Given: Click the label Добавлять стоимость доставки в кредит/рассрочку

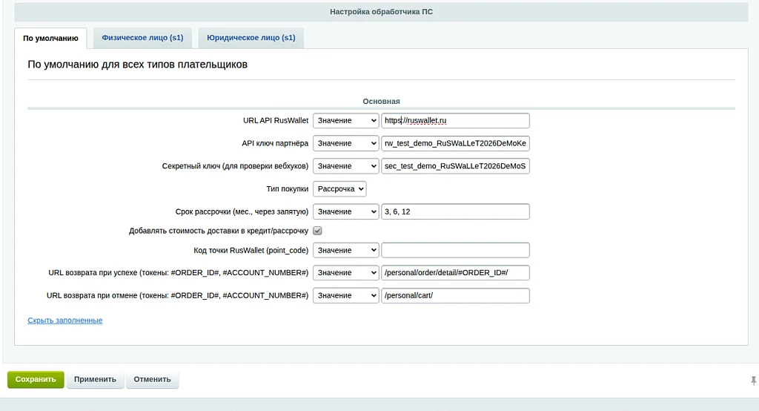Looking at the screenshot, I should click(x=219, y=231).
